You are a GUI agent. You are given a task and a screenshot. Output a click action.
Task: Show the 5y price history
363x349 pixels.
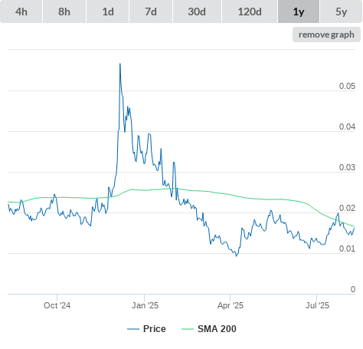[341, 12]
